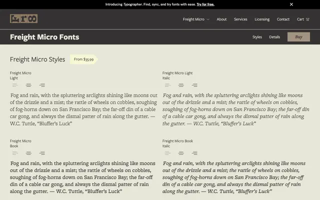Center-align the Freight Micro Book Italic sample
This screenshot has width=320, height=200.
[181, 153]
